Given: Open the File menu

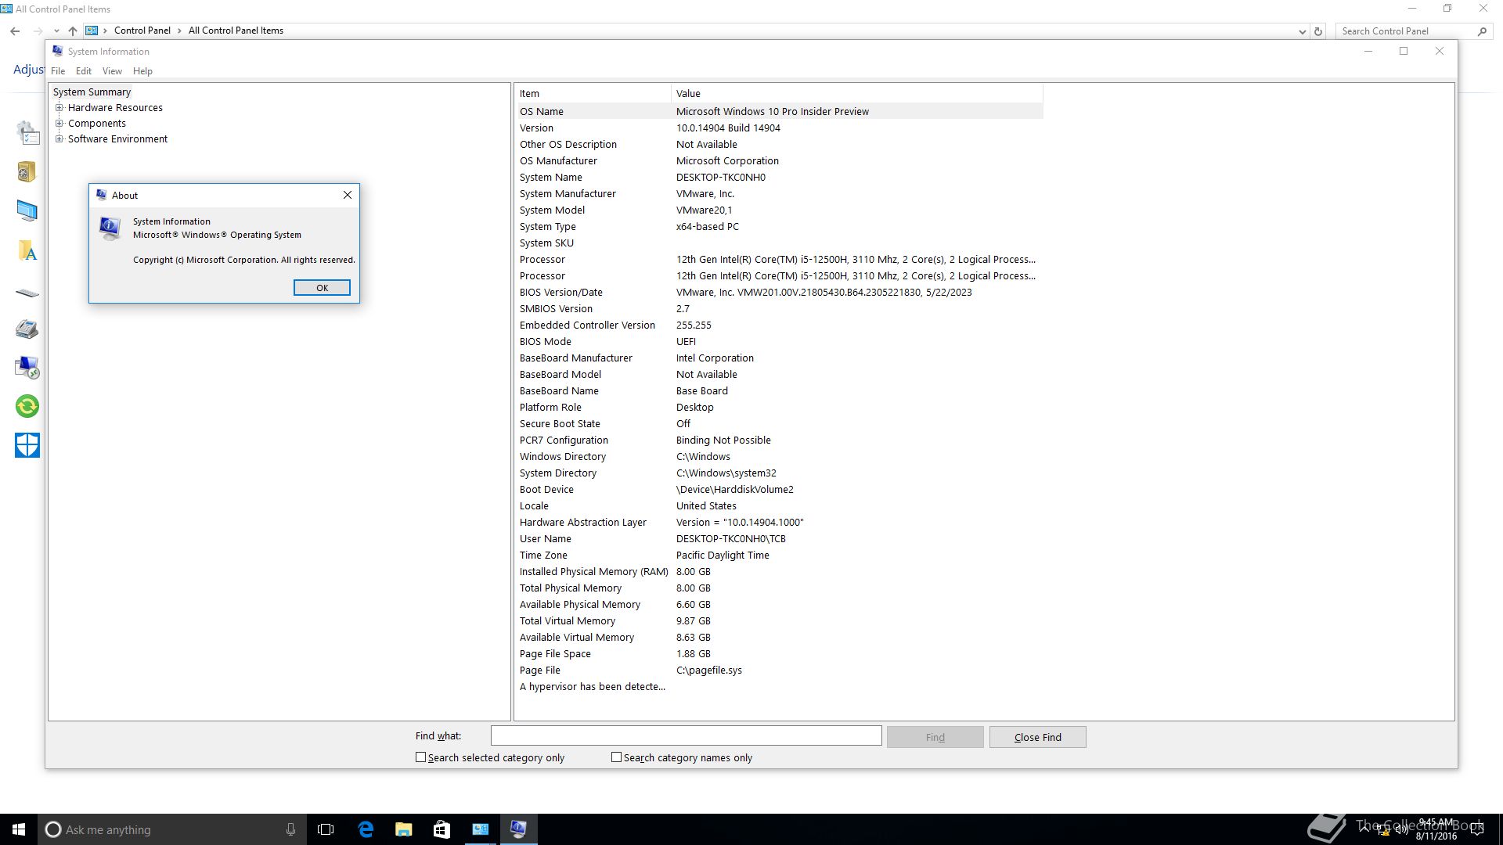Looking at the screenshot, I should click(x=58, y=71).
